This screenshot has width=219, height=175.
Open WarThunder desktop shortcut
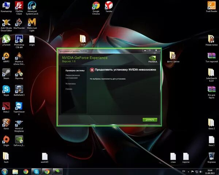(19, 24)
